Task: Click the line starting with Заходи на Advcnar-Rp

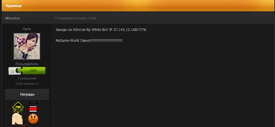Action: pos(101,30)
